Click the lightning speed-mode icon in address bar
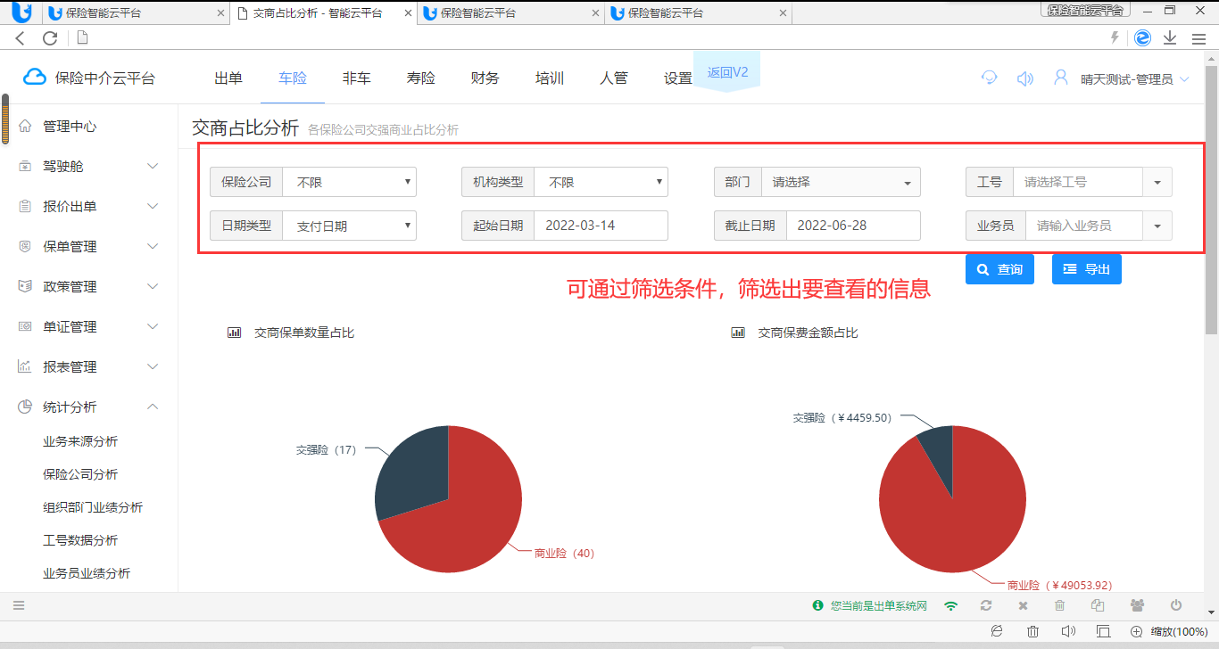The height and width of the screenshot is (649, 1219). 1115,37
